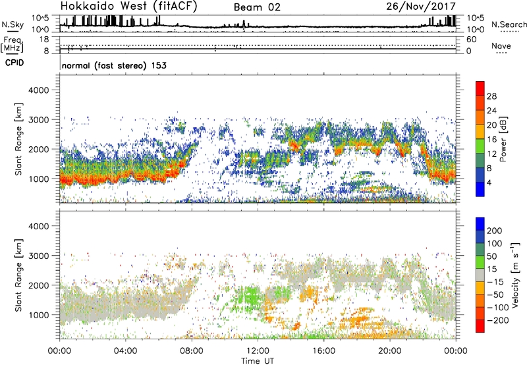
Task: Click the "60" tick beside the Nave axis
Action: click(x=471, y=40)
